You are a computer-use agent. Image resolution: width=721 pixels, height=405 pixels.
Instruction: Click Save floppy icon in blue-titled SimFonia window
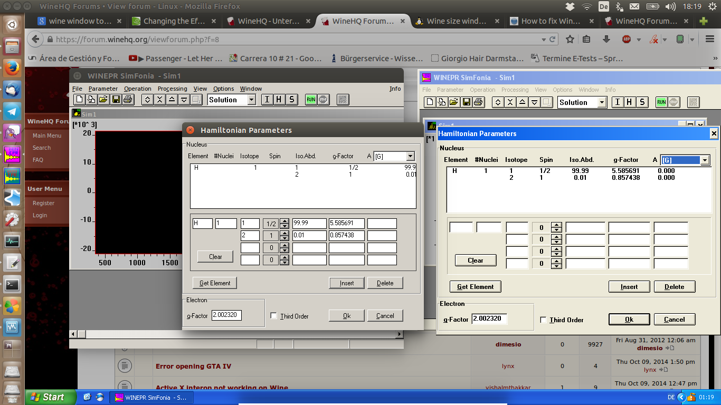point(466,102)
